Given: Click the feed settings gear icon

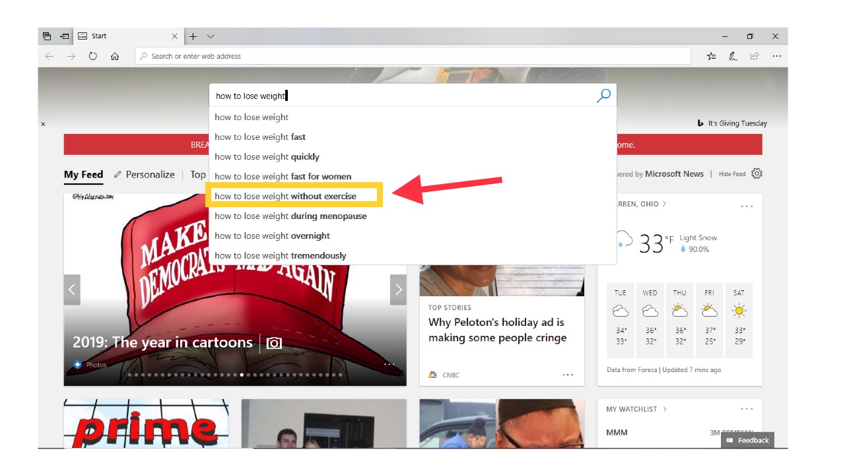Looking at the screenshot, I should (x=757, y=174).
